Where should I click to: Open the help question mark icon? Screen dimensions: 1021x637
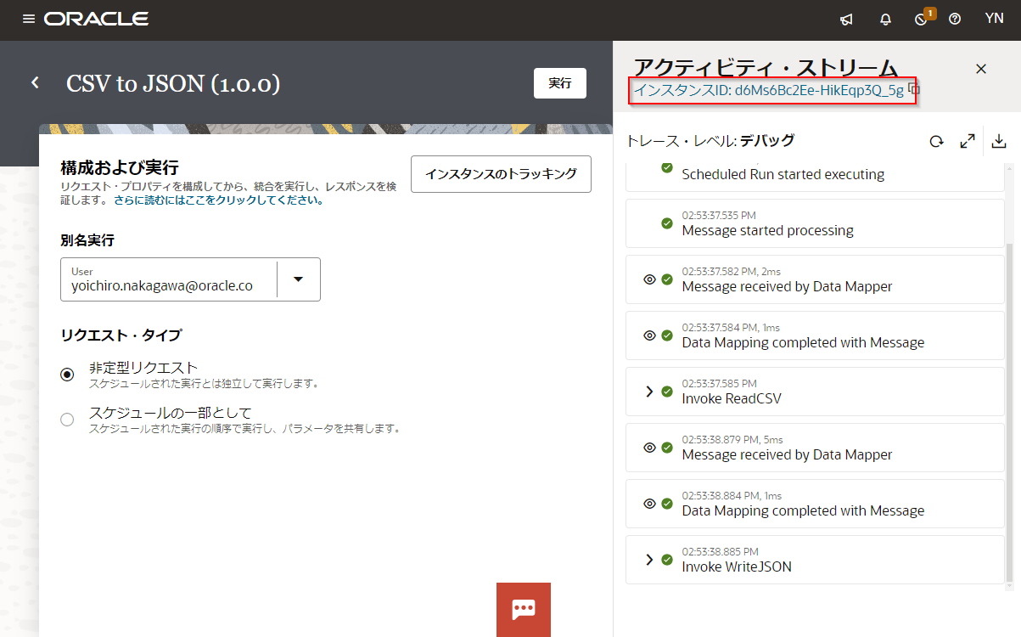955,20
